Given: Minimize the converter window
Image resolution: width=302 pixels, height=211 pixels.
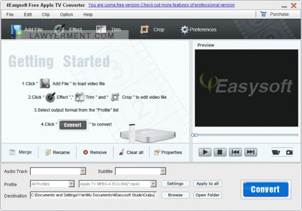Looking at the screenshot, I should 284,7.
